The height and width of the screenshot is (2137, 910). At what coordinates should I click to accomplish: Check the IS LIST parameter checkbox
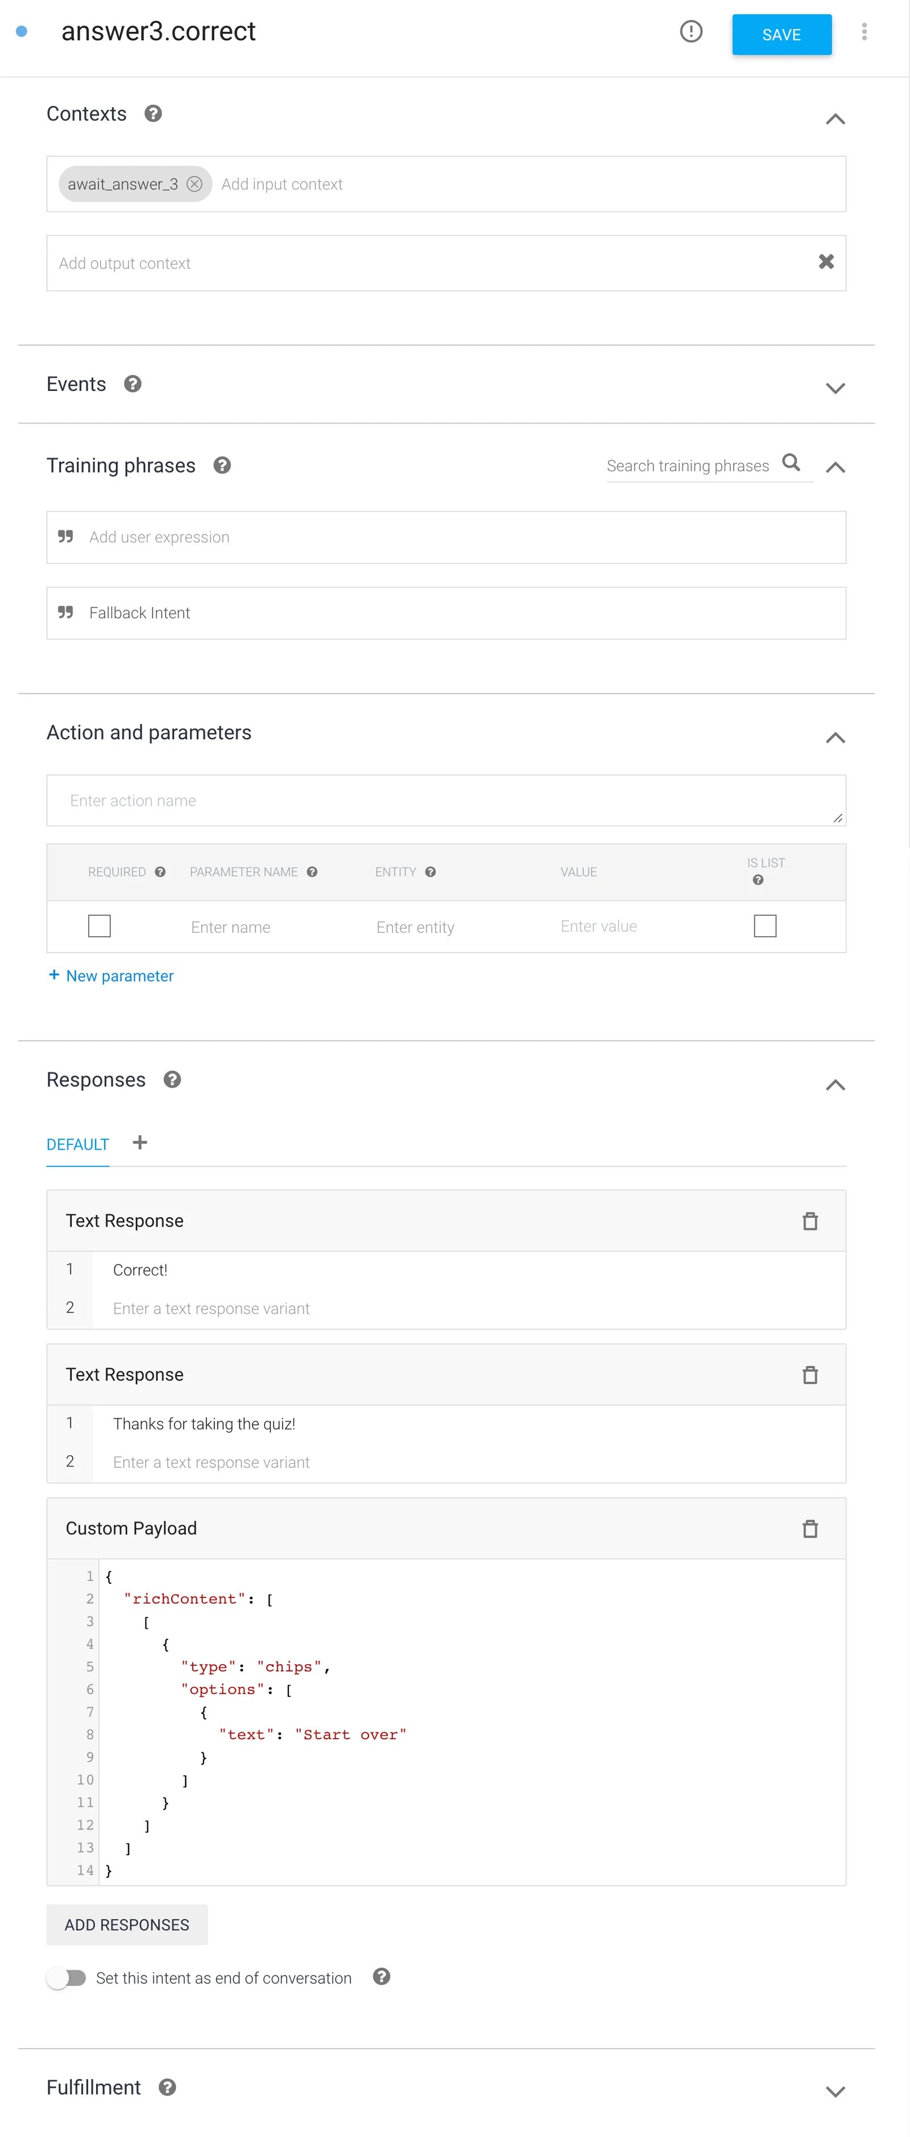pos(764,926)
